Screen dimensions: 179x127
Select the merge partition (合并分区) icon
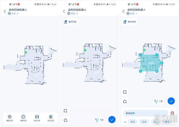pos(51,117)
